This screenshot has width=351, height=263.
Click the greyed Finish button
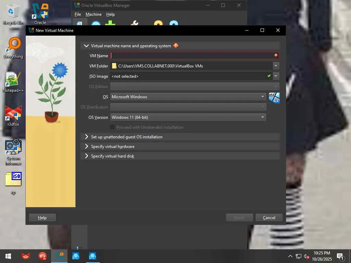(x=240, y=217)
